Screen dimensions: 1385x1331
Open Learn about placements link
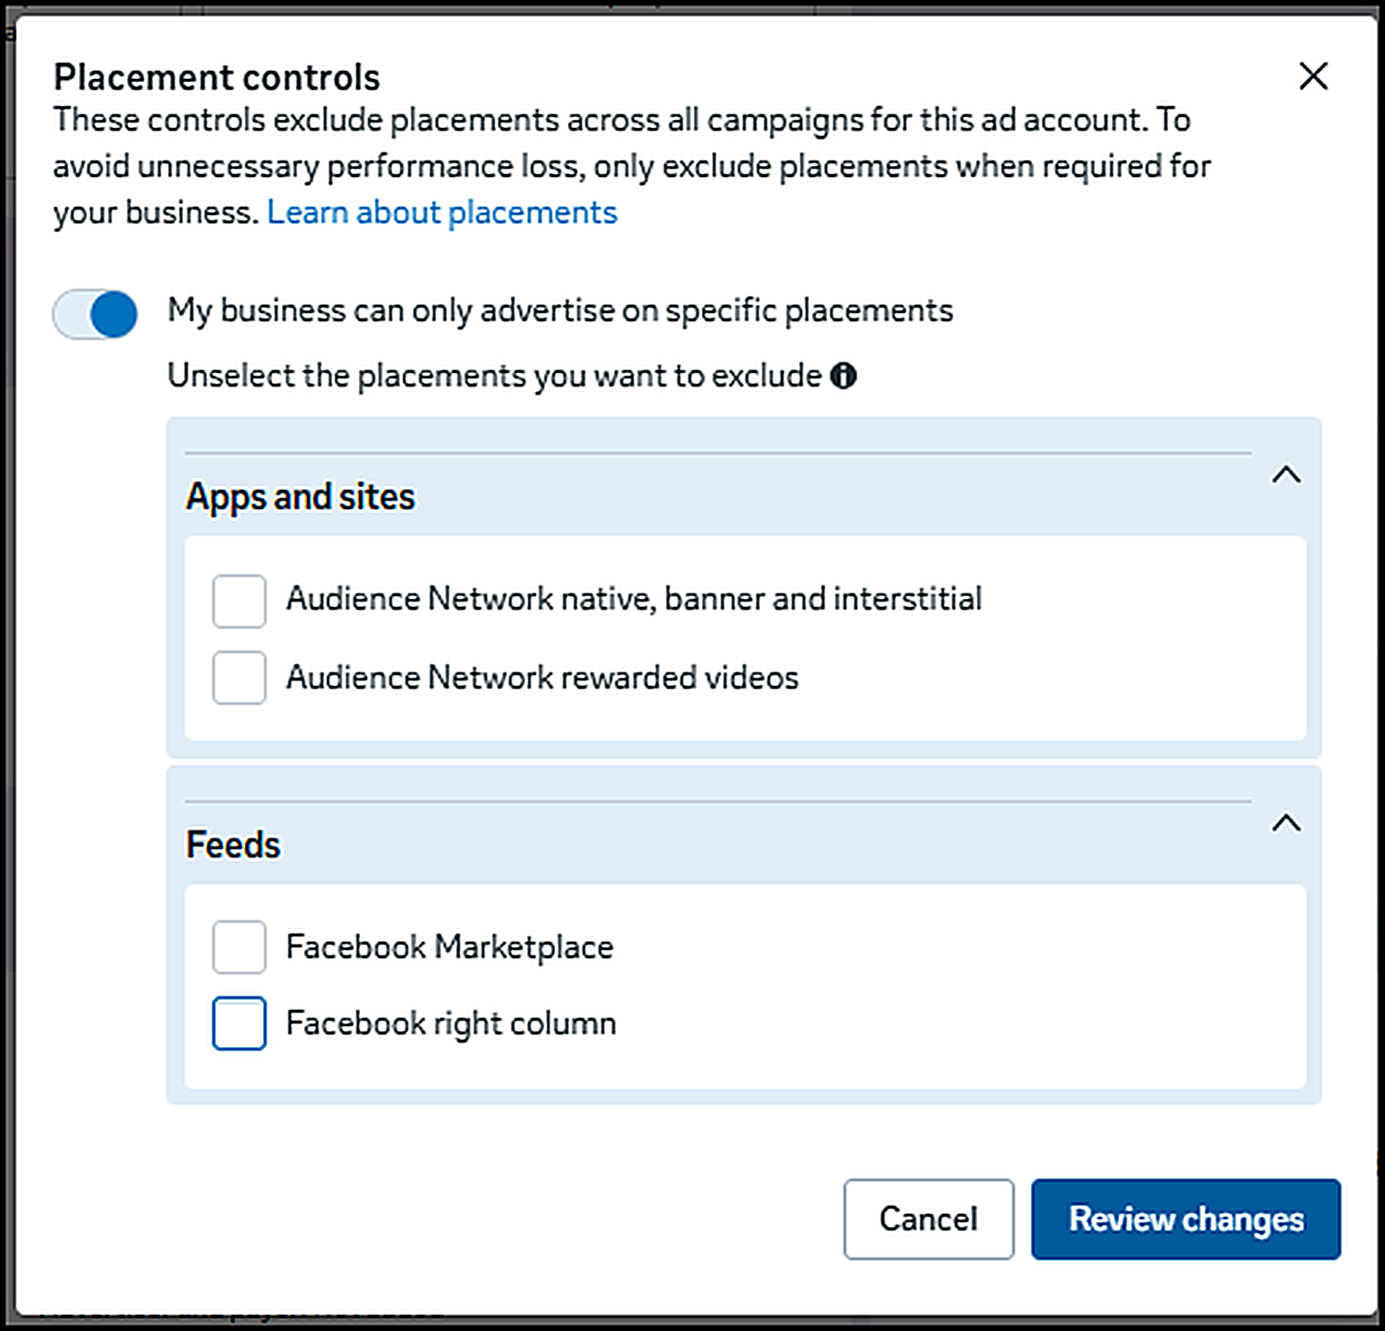click(x=442, y=212)
